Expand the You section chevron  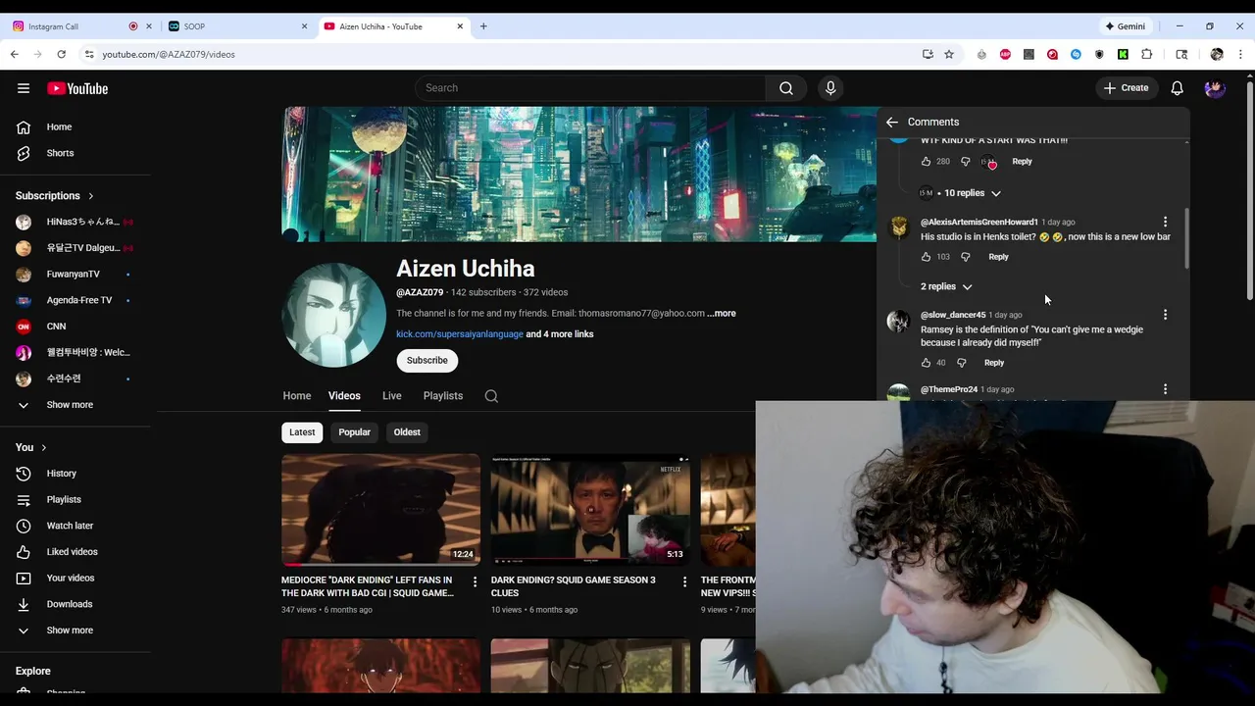[x=44, y=448]
